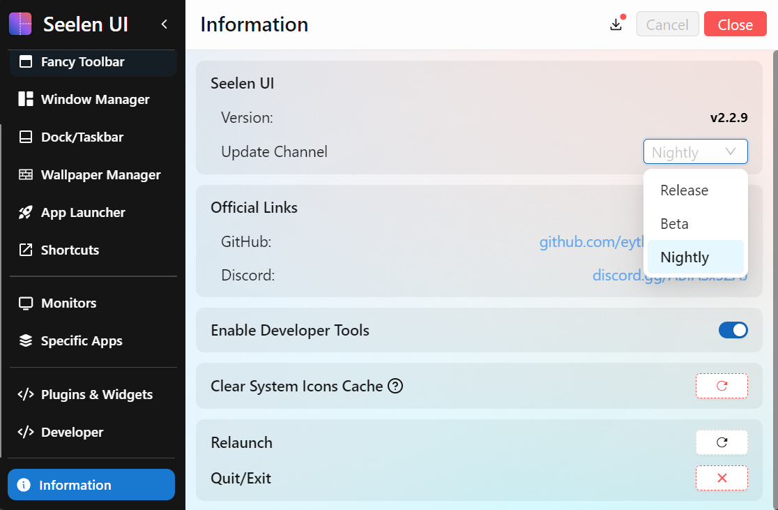Image resolution: width=778 pixels, height=510 pixels.
Task: Click the Window Manager grid icon
Action: [x=25, y=99]
